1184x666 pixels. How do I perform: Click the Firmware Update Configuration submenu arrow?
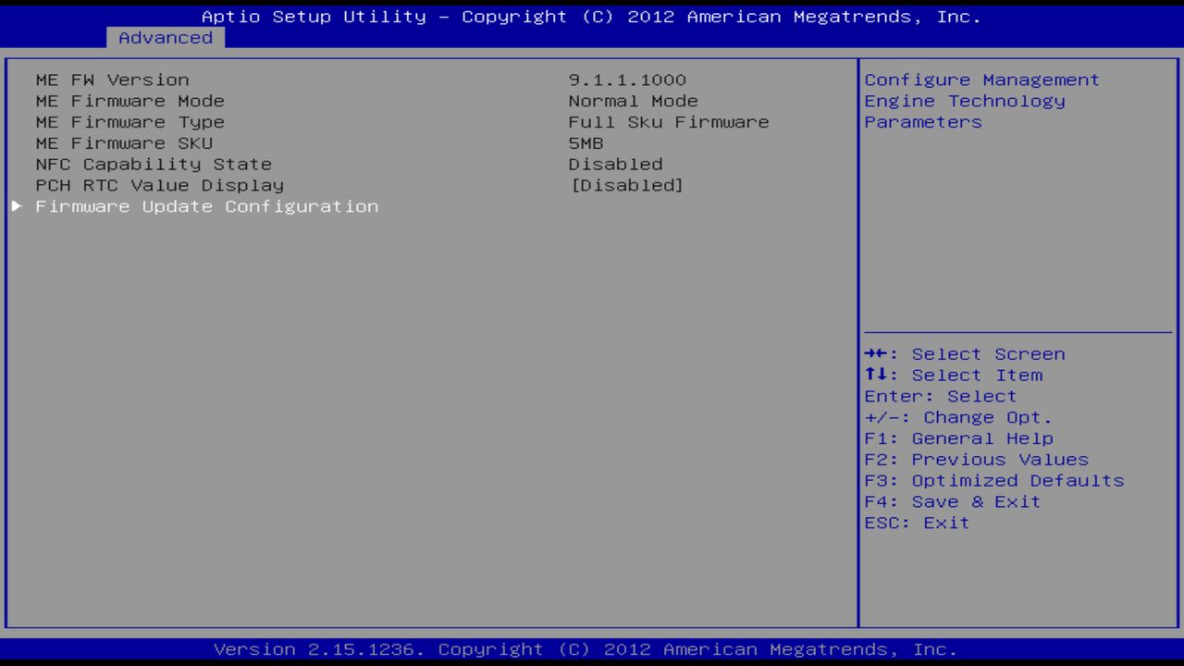click(x=16, y=206)
